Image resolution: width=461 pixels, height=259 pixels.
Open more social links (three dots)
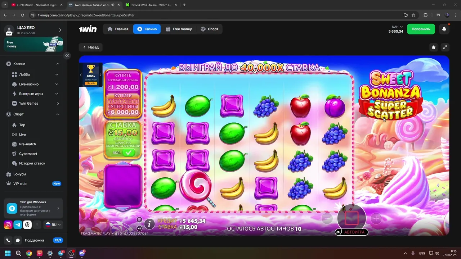(x=37, y=225)
